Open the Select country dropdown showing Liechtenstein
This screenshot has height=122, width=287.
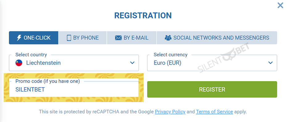tap(74, 63)
